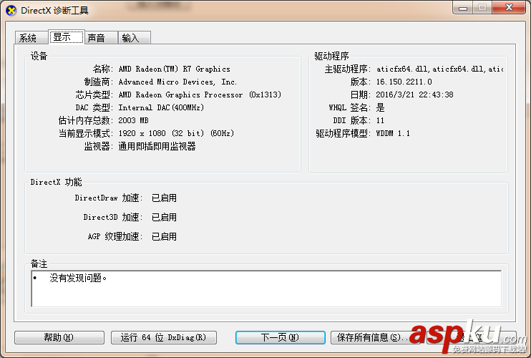531x358 pixels.
Task: Minimize the DirectX diagnostic window
Action: tap(463, 8)
